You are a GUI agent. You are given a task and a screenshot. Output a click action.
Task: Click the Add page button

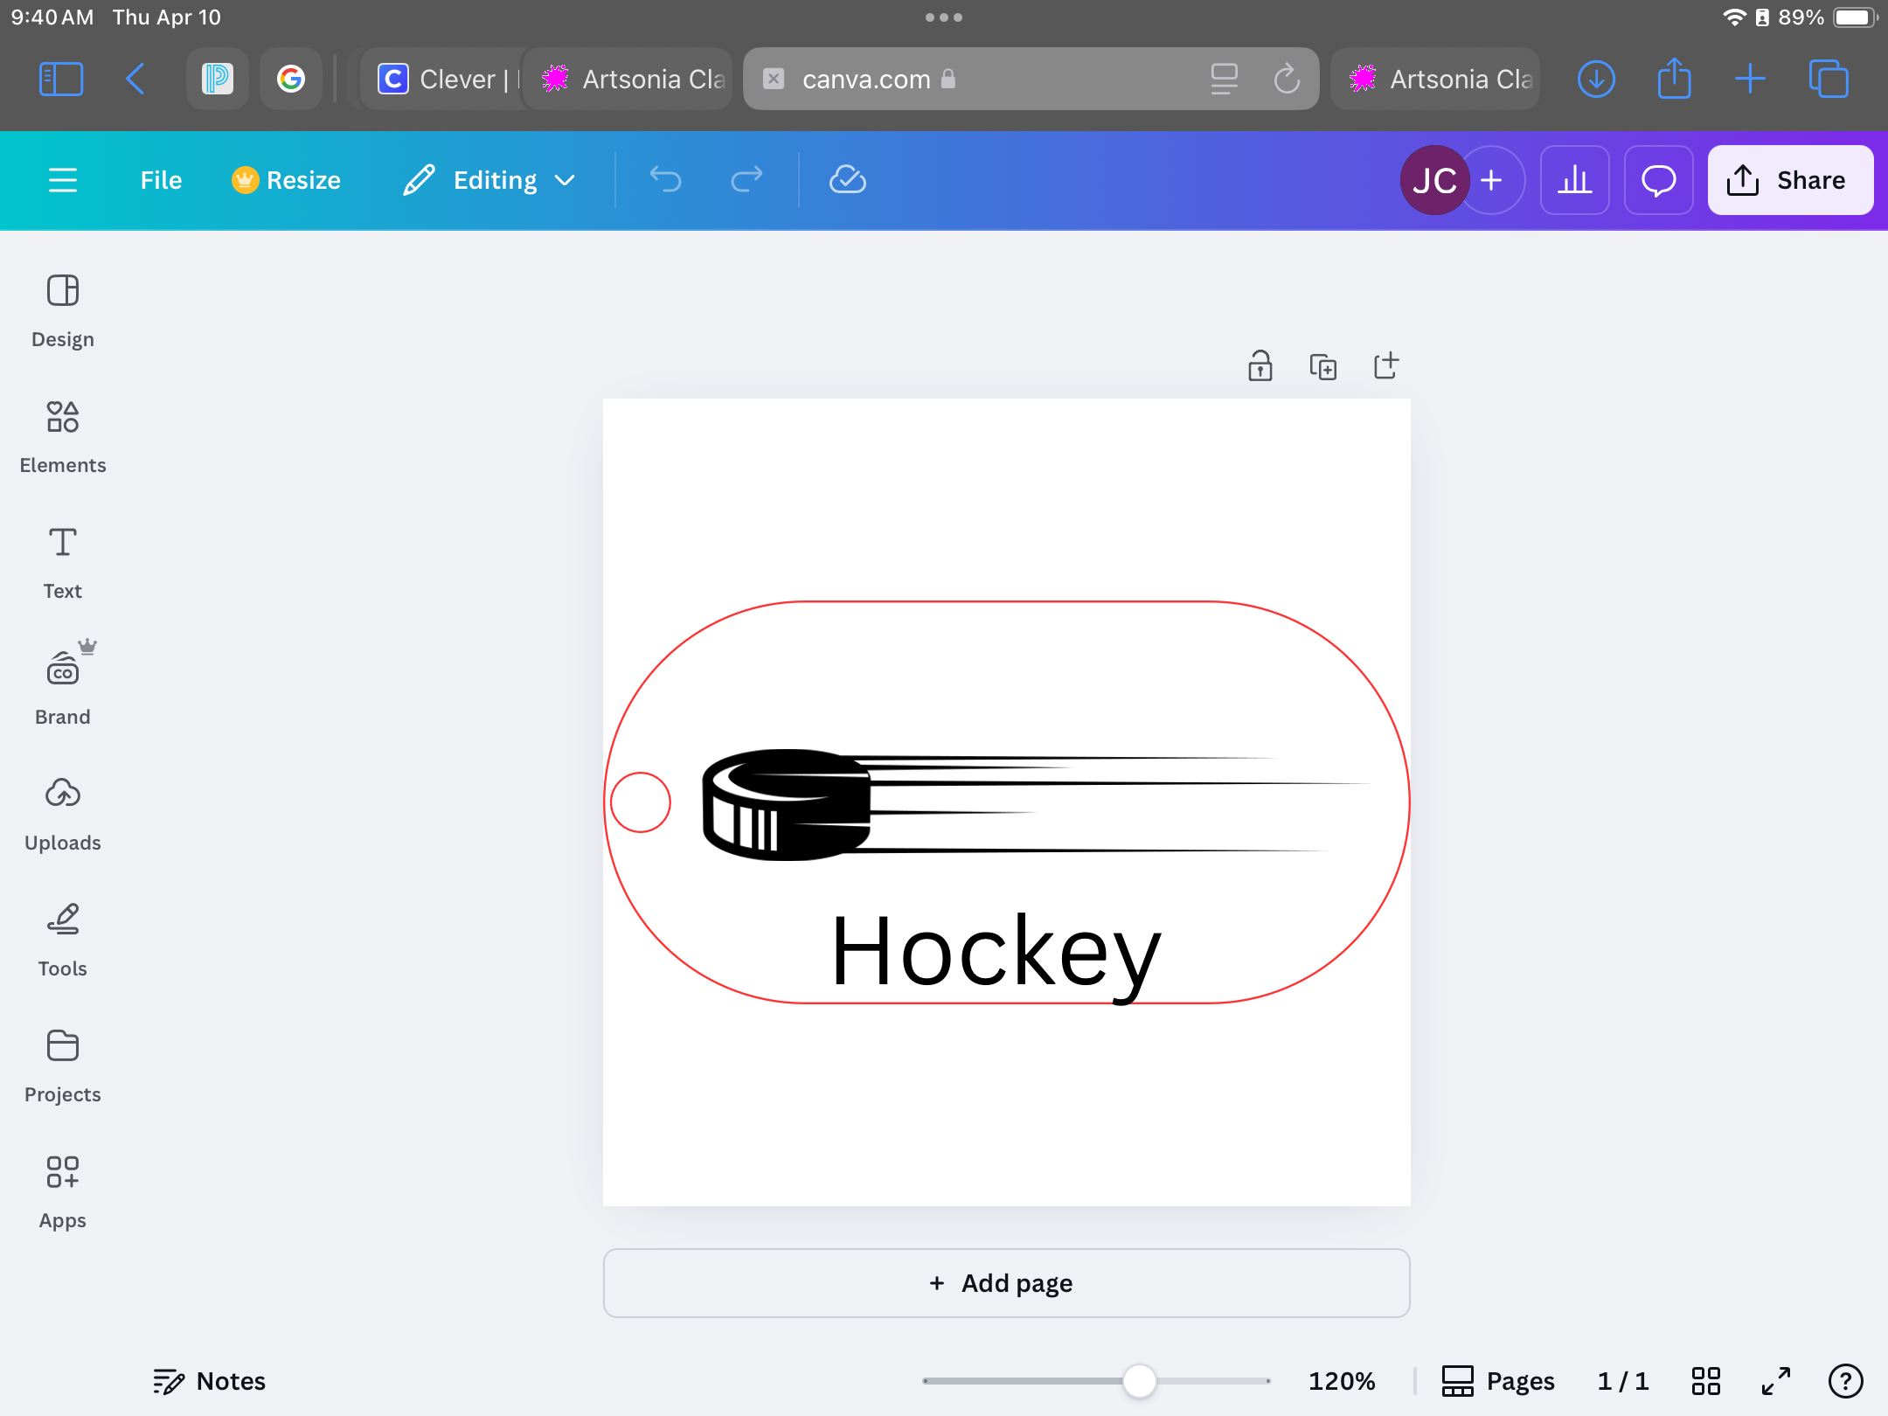click(1005, 1282)
